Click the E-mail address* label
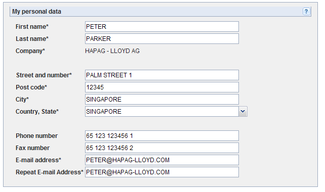 (38, 160)
